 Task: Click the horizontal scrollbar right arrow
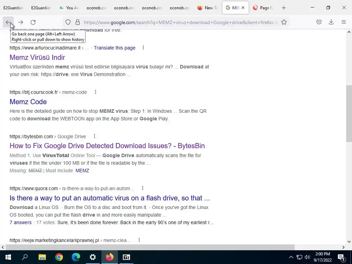[343, 247]
